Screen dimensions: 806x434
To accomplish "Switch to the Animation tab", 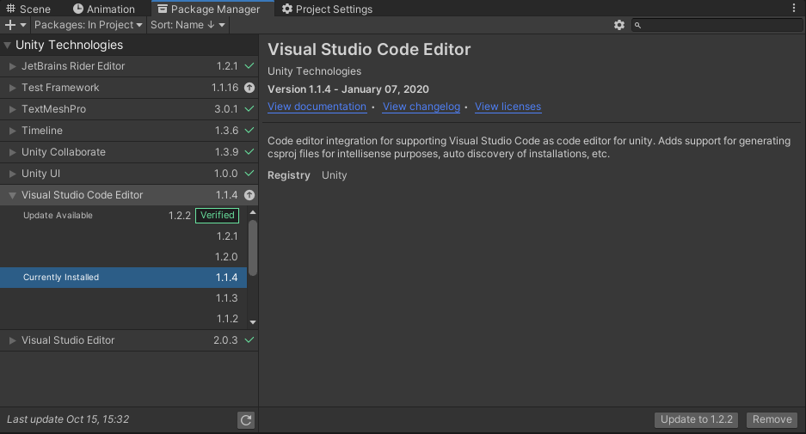I will (103, 9).
